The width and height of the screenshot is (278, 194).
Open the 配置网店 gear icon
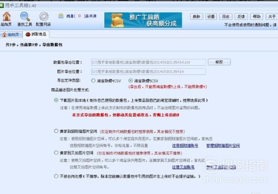click(44, 19)
